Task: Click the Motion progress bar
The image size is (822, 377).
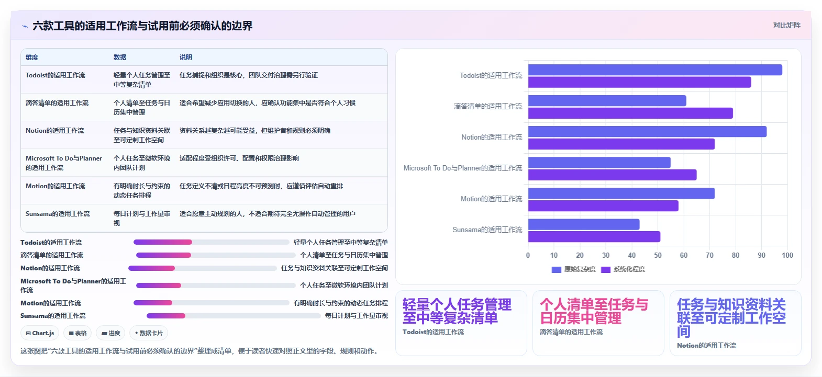Action: point(212,303)
